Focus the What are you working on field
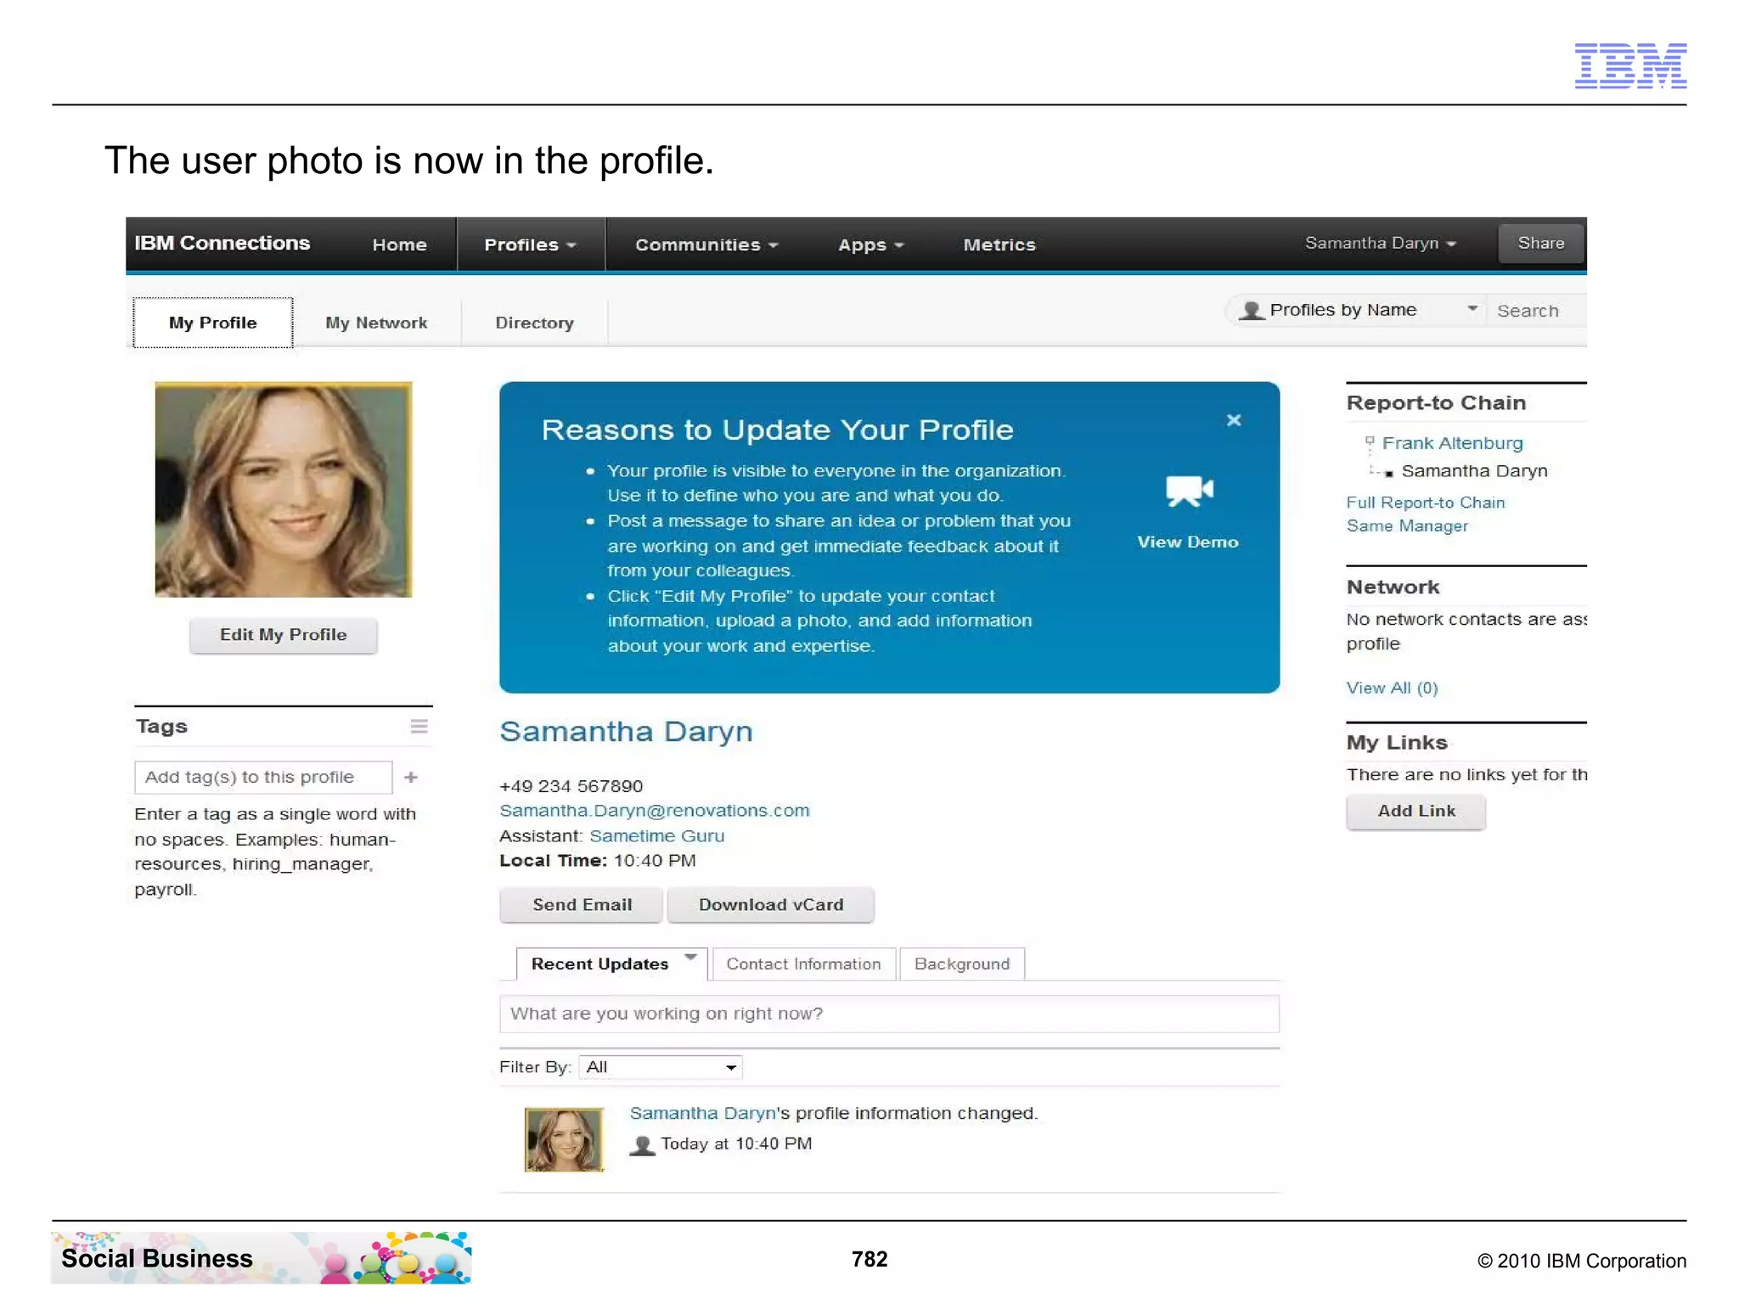The image size is (1739, 1304). (x=889, y=1015)
